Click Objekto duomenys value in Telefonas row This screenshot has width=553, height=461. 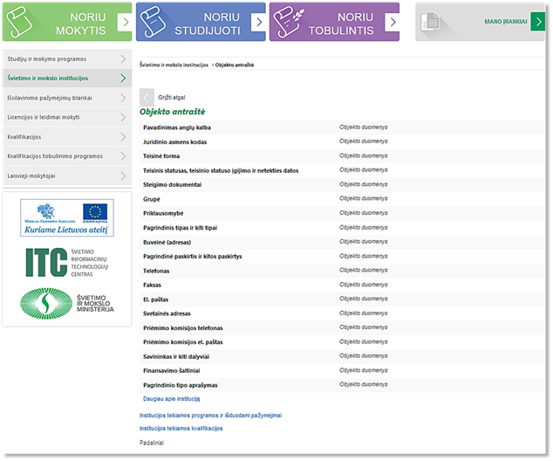click(x=364, y=270)
